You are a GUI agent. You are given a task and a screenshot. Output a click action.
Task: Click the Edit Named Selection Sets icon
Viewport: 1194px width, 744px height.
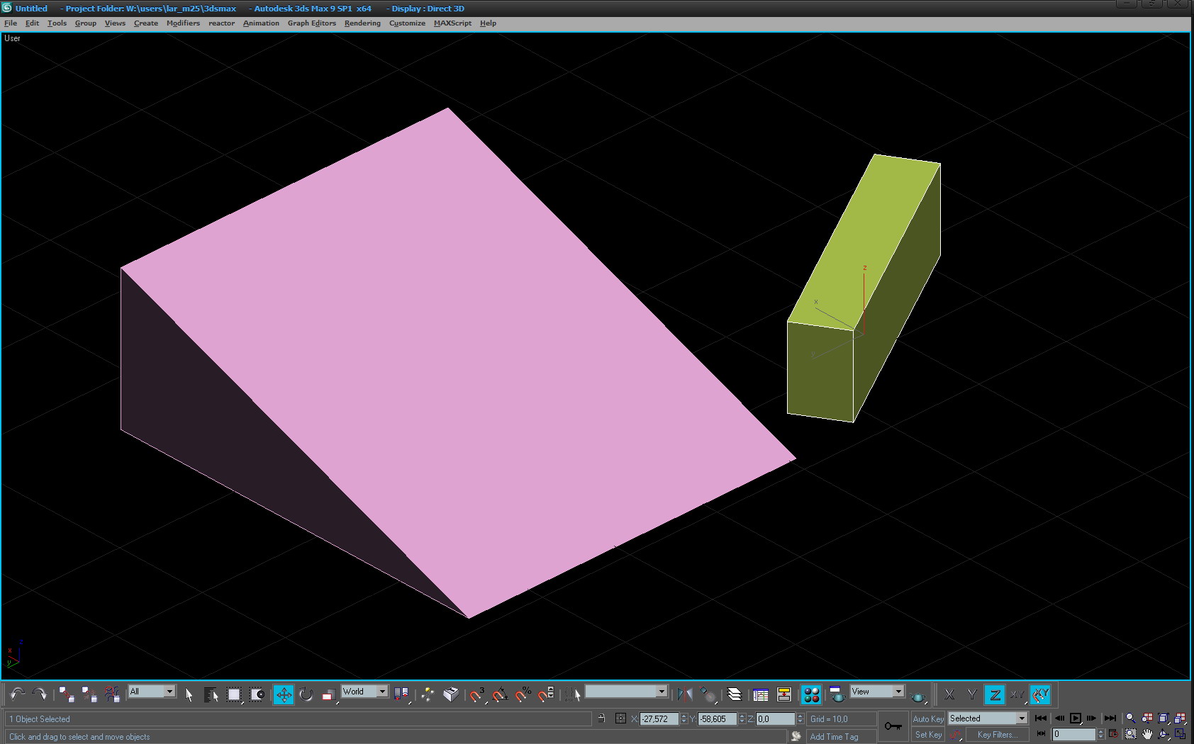pos(573,694)
